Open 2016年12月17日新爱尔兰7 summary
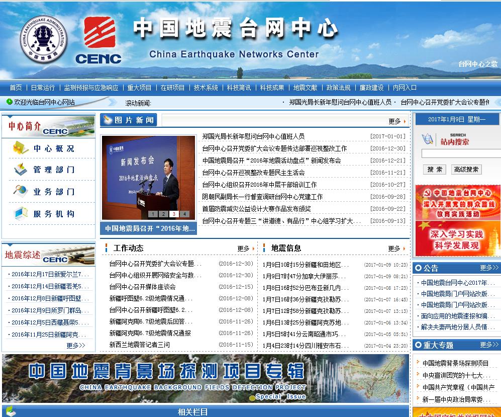The width and height of the screenshot is (501, 417). coord(50,274)
